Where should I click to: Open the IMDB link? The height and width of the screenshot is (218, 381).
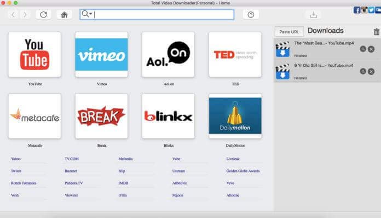point(123,183)
